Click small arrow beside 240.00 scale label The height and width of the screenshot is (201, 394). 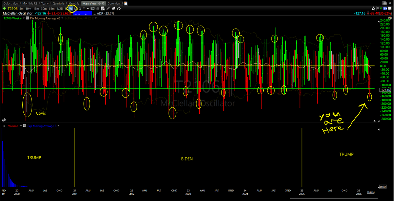click(x=379, y=21)
